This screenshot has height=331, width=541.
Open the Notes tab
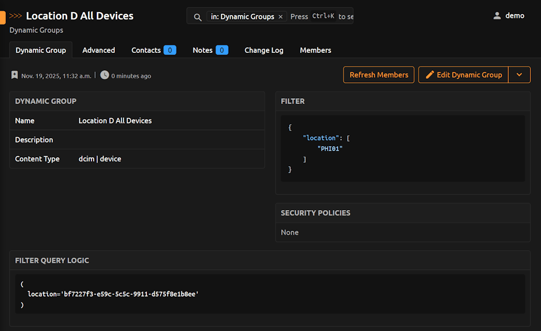tap(202, 50)
